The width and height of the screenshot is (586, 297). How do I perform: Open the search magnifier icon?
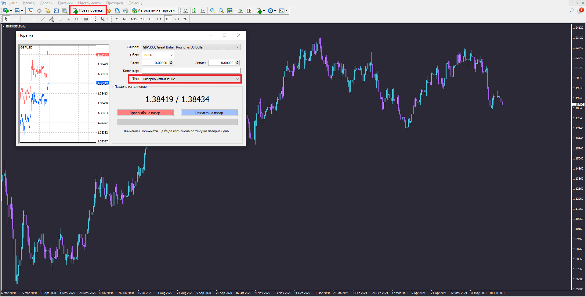pyautogui.click(x=571, y=10)
